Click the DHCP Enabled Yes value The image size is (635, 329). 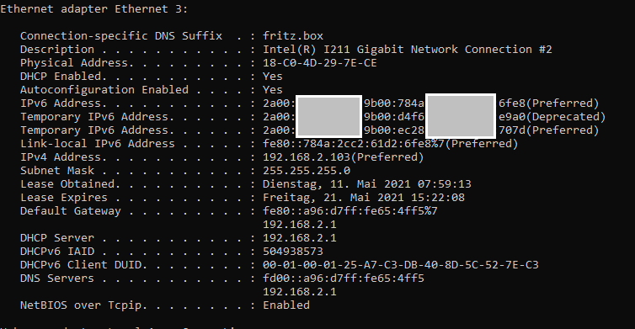(x=273, y=76)
